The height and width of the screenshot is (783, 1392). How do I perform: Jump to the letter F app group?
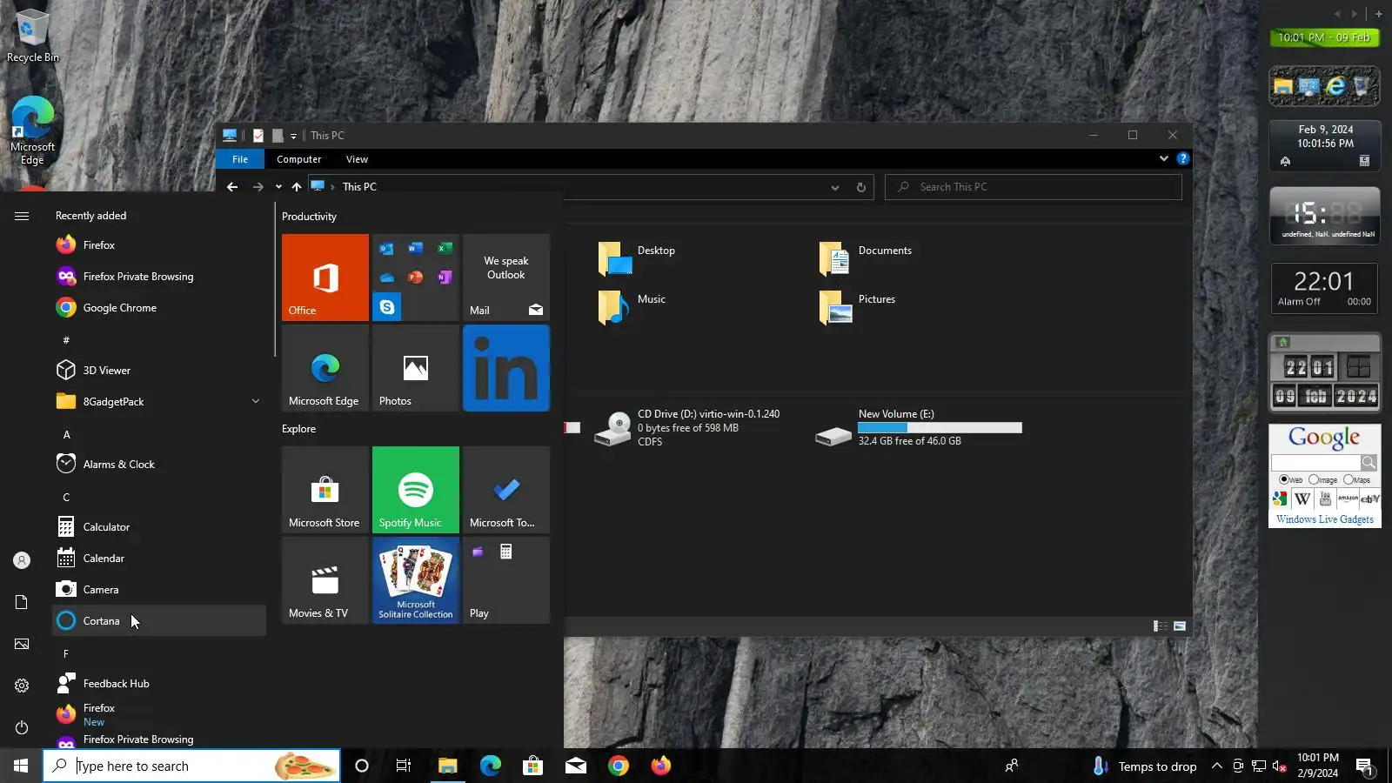point(66,653)
